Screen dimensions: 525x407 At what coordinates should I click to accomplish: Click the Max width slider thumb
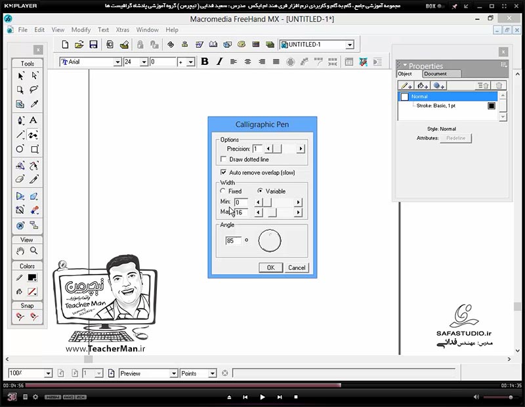click(272, 212)
